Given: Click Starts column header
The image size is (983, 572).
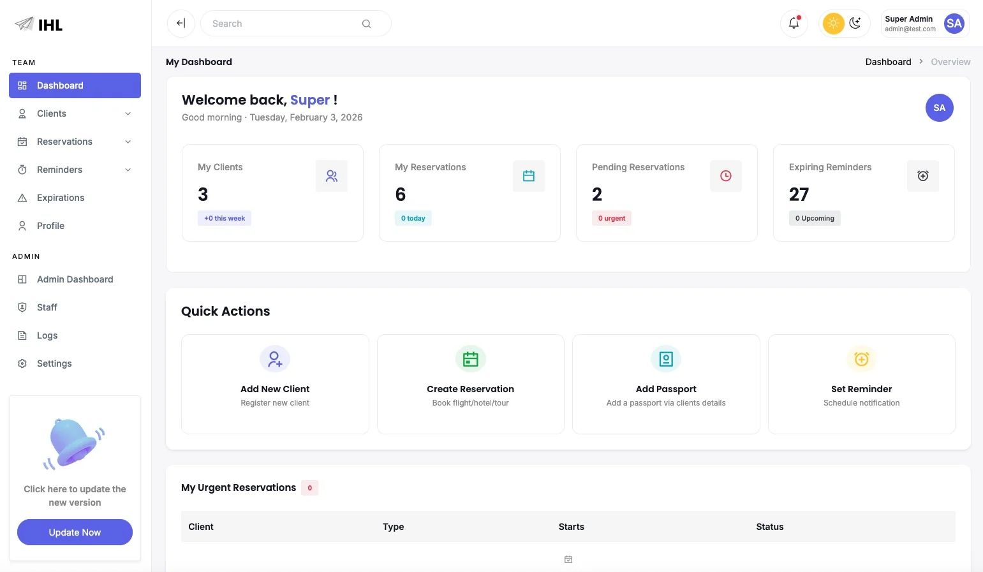Looking at the screenshot, I should pyautogui.click(x=572, y=527).
